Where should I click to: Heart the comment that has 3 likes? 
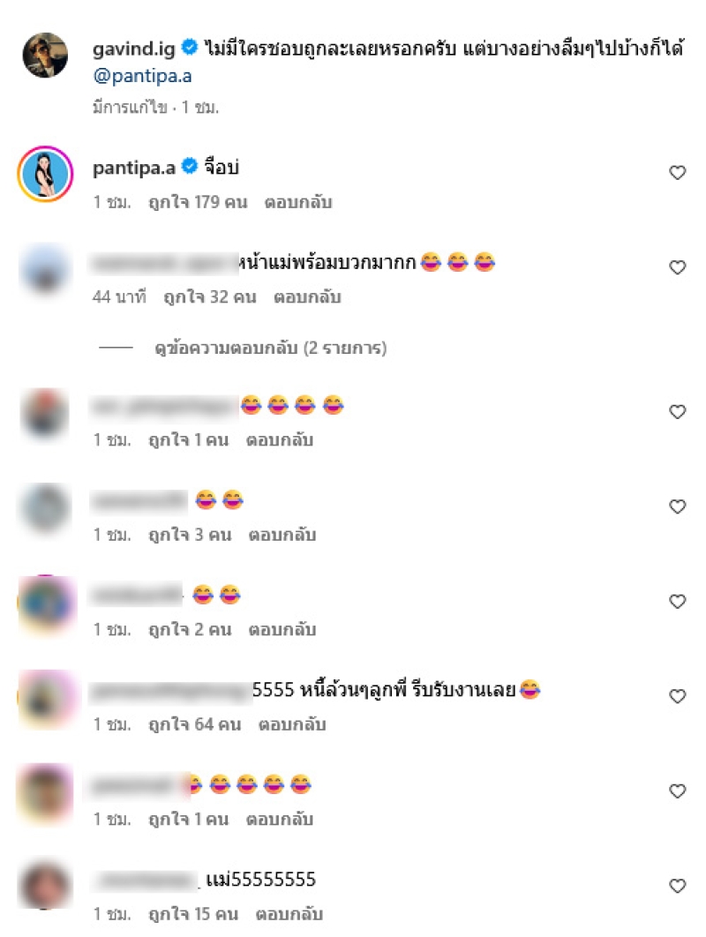[x=677, y=506]
